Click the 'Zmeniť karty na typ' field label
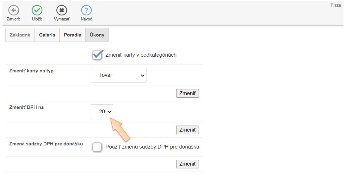 click(32, 71)
